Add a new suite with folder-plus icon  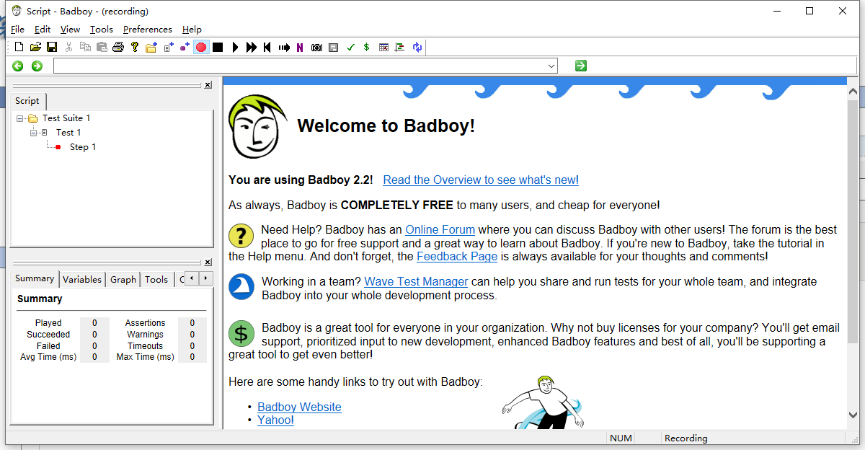[x=151, y=47]
